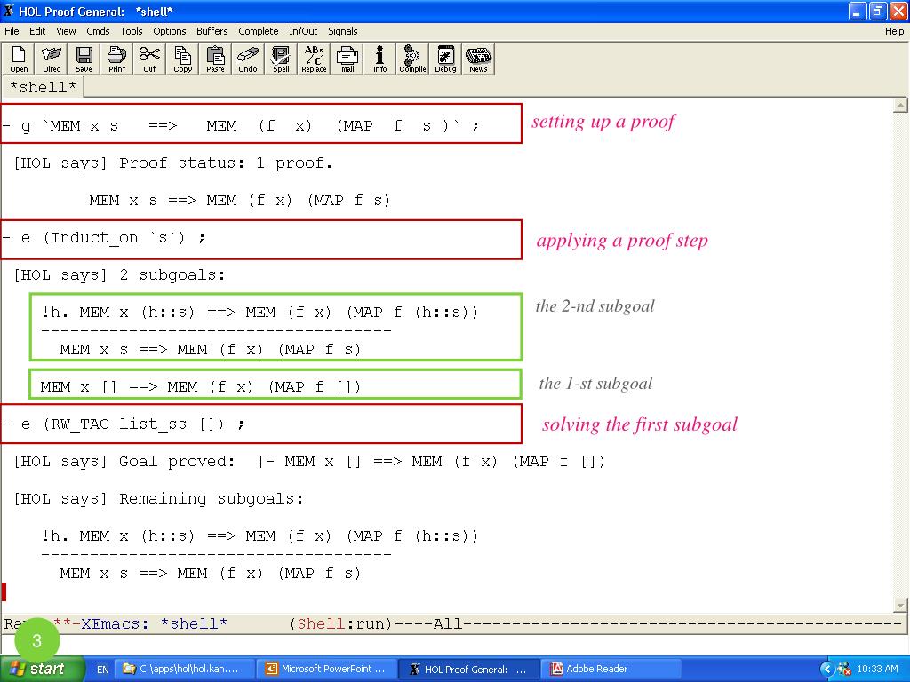The image size is (910, 682).
Task: Switch to HOL Proof General taskbar item
Action: [470, 670]
